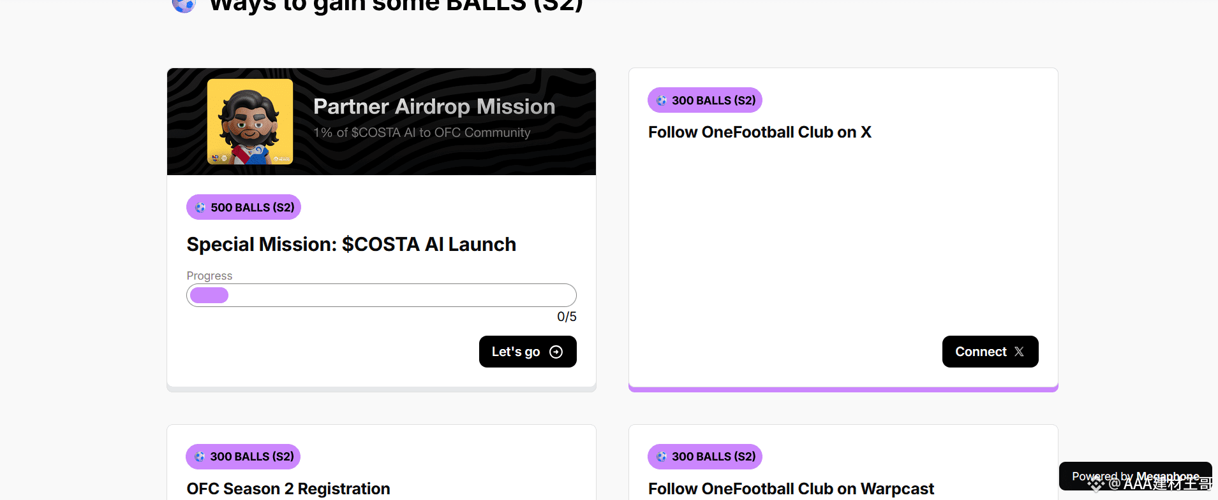Click the Powered by Megaphone badge
1218x500 pixels.
coord(1135,476)
